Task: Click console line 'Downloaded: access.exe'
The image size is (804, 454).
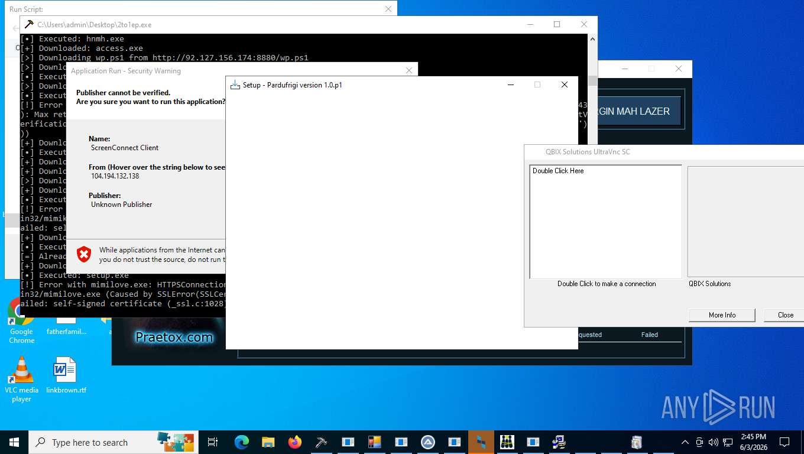Action: [x=82, y=48]
